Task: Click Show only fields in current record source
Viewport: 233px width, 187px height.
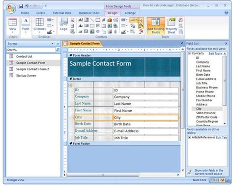Action: tap(208, 172)
